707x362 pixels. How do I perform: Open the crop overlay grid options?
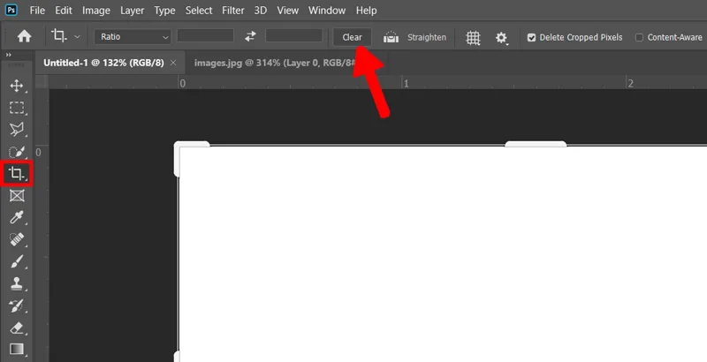pyautogui.click(x=473, y=38)
